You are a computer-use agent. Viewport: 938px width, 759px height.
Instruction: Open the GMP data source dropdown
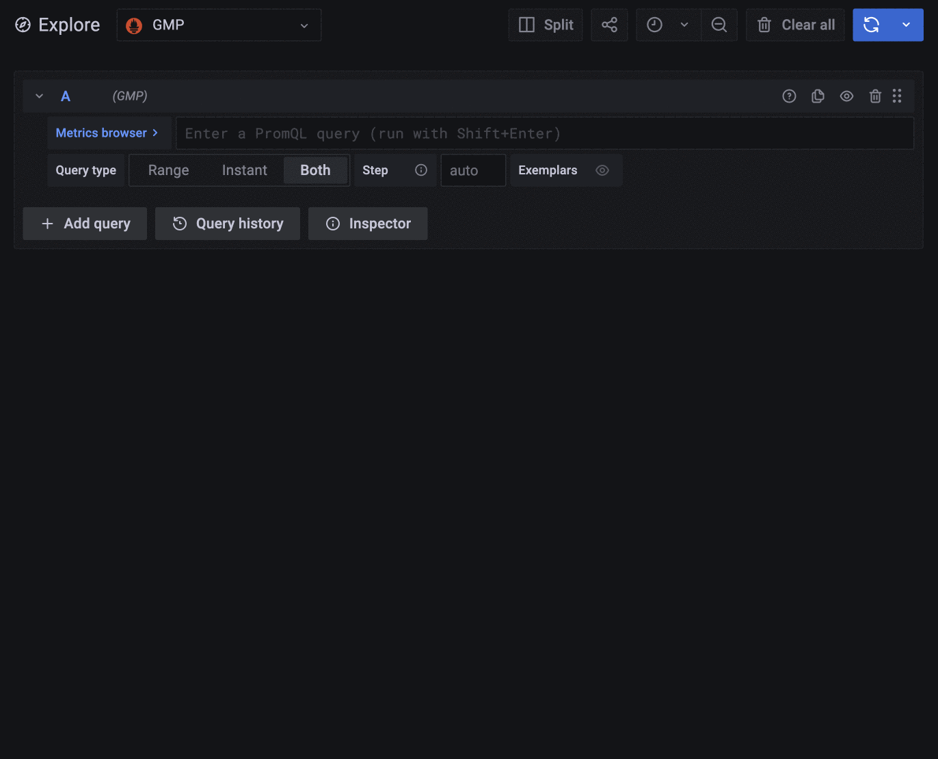pyautogui.click(x=219, y=25)
